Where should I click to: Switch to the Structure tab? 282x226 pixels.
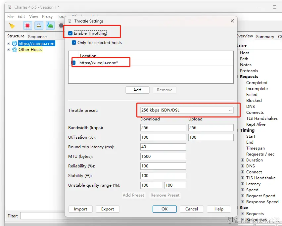coord(16,36)
